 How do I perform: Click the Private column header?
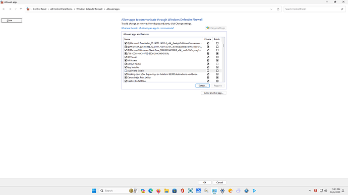(x=208, y=39)
